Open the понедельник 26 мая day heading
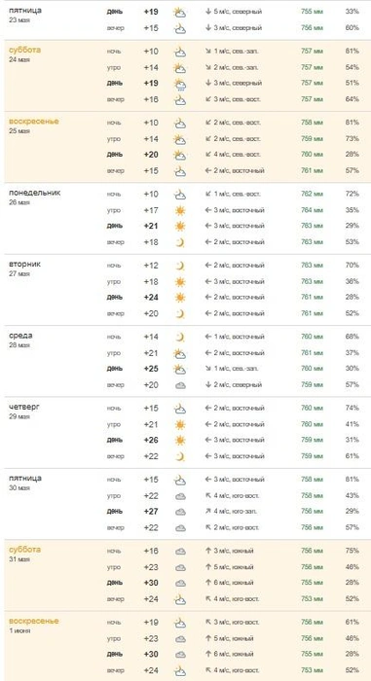Viewport: 371px width, 681px height. (x=35, y=197)
